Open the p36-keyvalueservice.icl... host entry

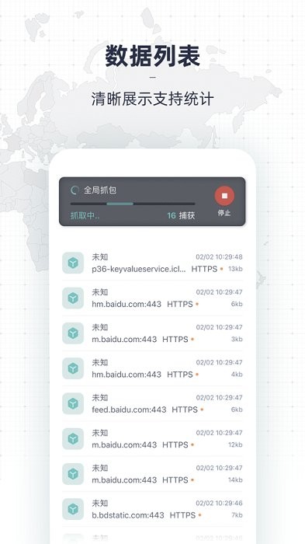pyautogui.click(x=139, y=269)
